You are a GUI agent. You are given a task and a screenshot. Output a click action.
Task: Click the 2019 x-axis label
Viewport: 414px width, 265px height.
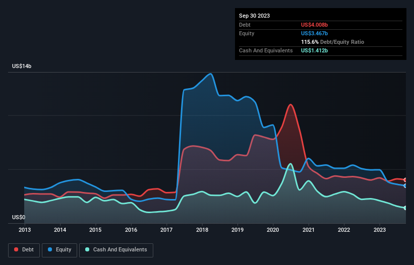point(238,230)
